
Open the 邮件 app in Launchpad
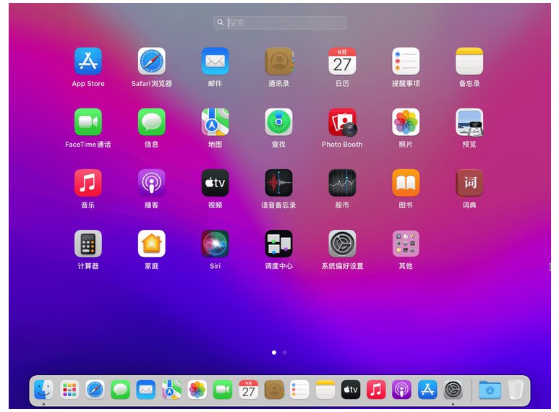coord(215,61)
